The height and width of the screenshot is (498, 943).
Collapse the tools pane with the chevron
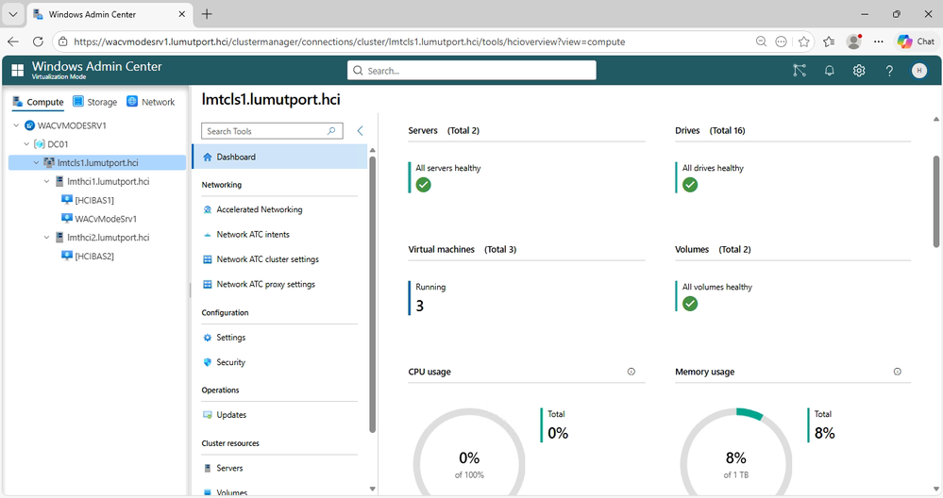361,131
